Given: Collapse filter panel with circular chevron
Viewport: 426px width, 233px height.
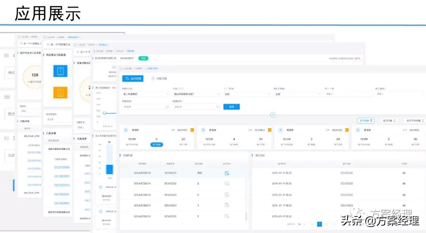Looking at the screenshot, I should (x=273, y=115).
